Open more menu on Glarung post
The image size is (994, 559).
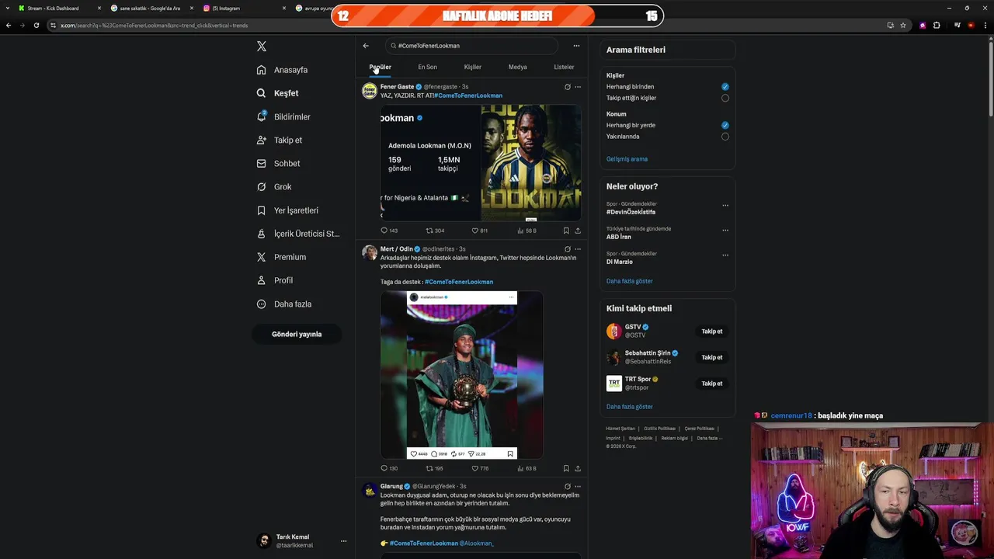coord(578,487)
